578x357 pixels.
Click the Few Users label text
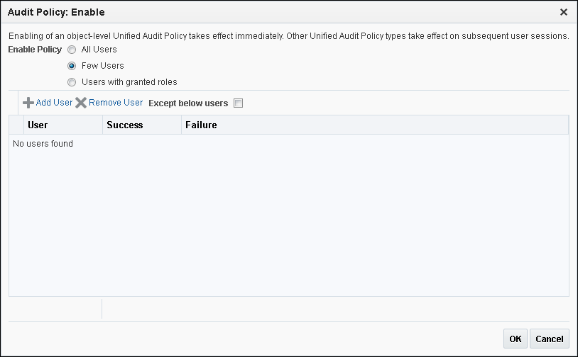point(103,66)
